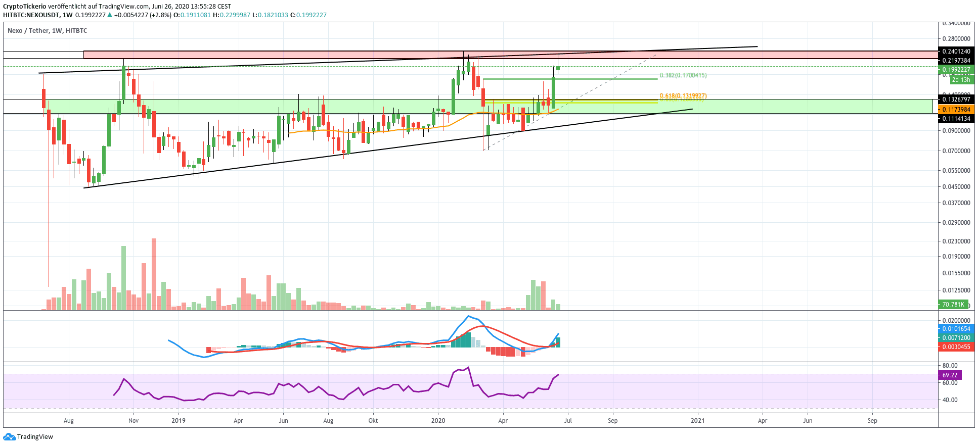Click the teal 0.0071200 histogram value tag
This screenshot has height=446, width=978.
pyautogui.click(x=956, y=338)
